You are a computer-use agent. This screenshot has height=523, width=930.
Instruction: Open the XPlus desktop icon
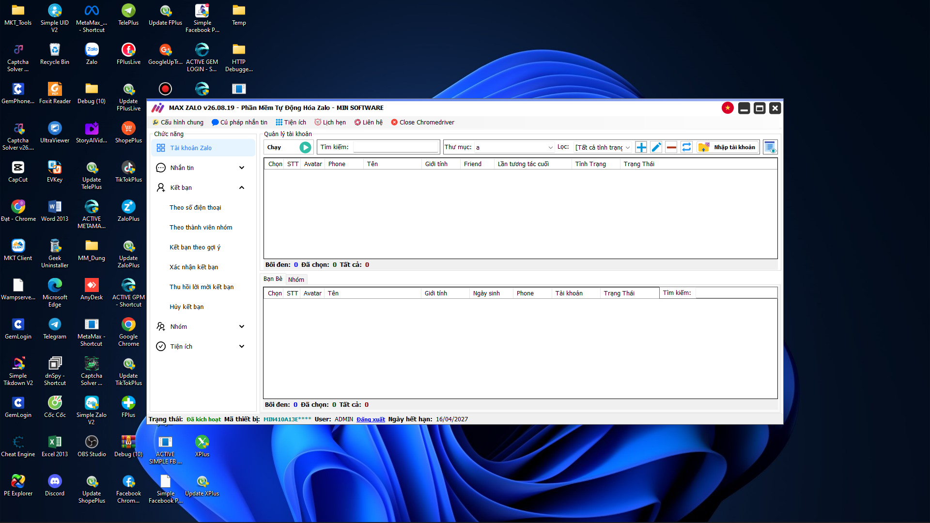pos(202,446)
